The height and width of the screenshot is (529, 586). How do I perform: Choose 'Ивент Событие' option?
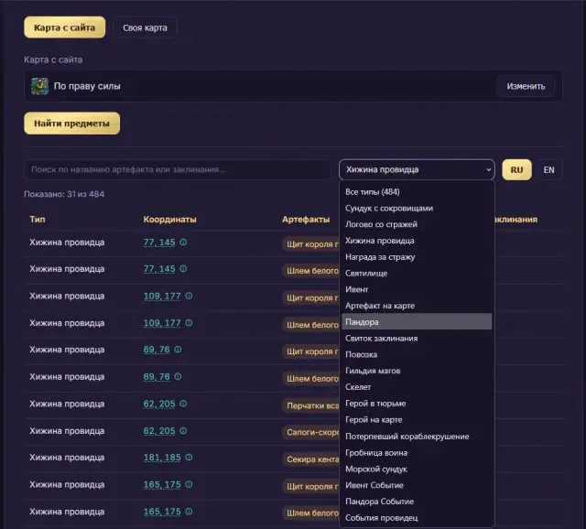point(417,485)
